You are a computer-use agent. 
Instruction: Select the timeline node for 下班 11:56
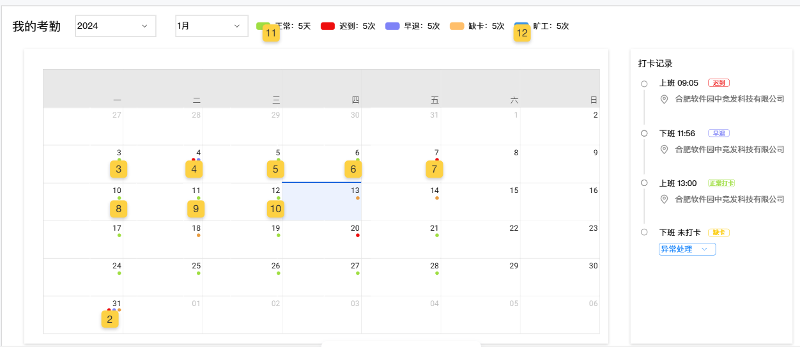click(644, 133)
